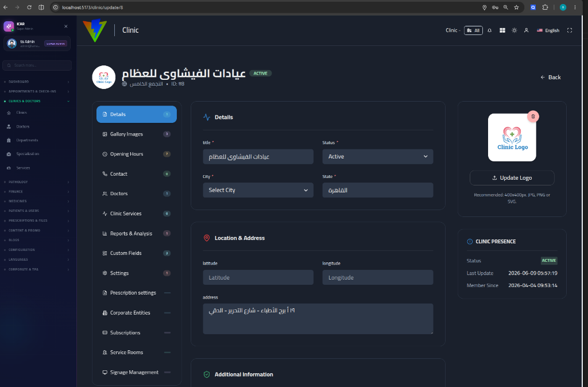Open the Select City dropdown

point(258,190)
